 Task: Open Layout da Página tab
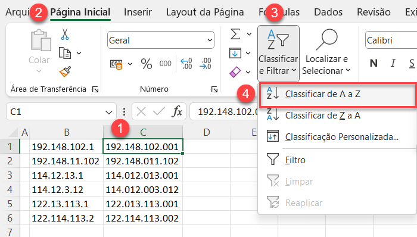[205, 13]
